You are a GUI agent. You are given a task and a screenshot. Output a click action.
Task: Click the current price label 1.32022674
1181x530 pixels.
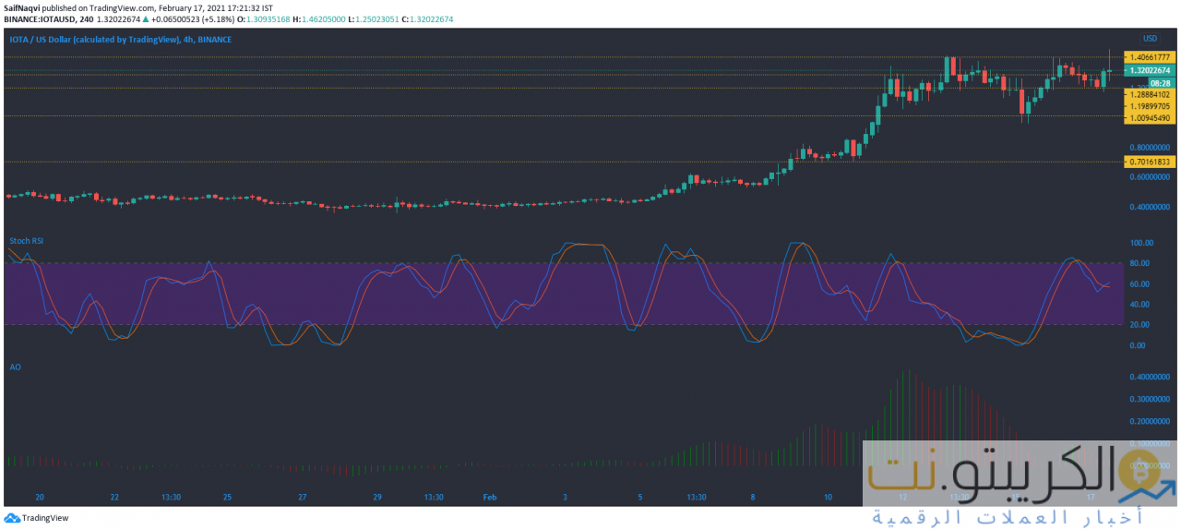tap(1149, 70)
